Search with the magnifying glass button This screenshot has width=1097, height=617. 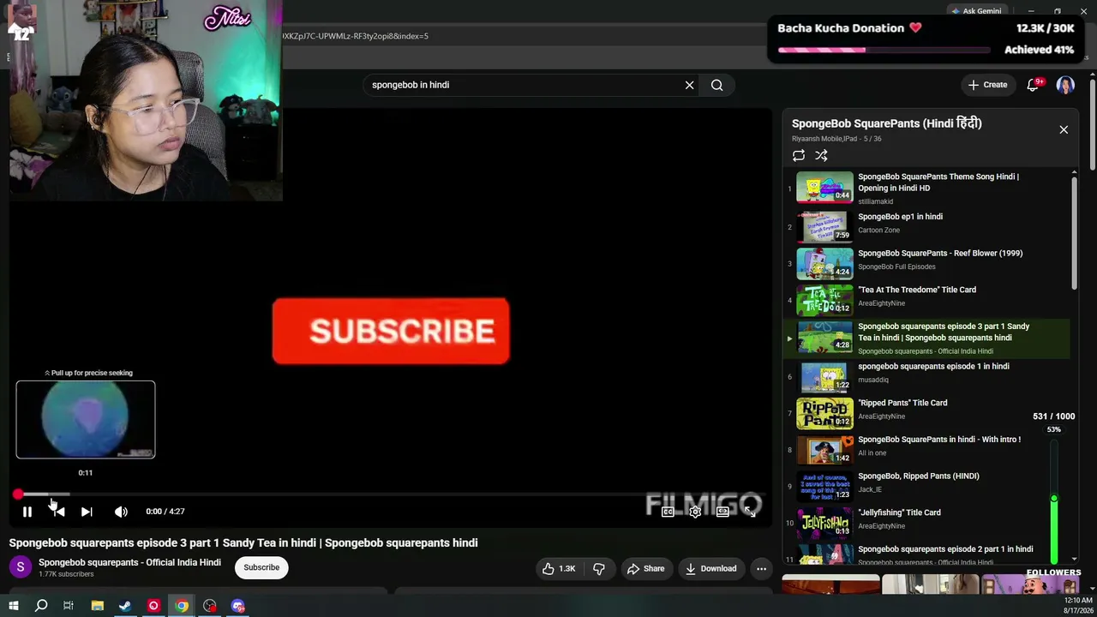pyautogui.click(x=717, y=85)
